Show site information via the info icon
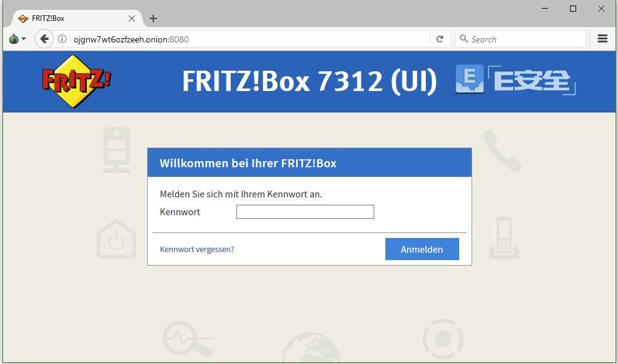 click(62, 39)
